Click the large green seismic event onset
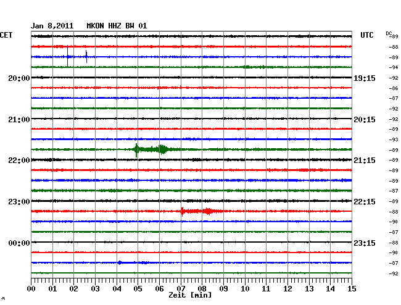Viewport: 401px width, 305px height. [136, 150]
